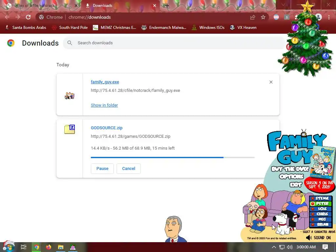Image resolution: width=336 pixels, height=252 pixels.
Task: Click the gray S extension icon
Action: [287, 17]
